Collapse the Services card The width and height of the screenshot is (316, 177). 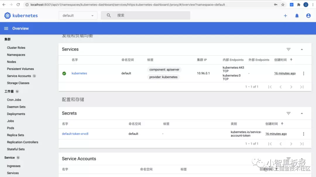pos(302,49)
